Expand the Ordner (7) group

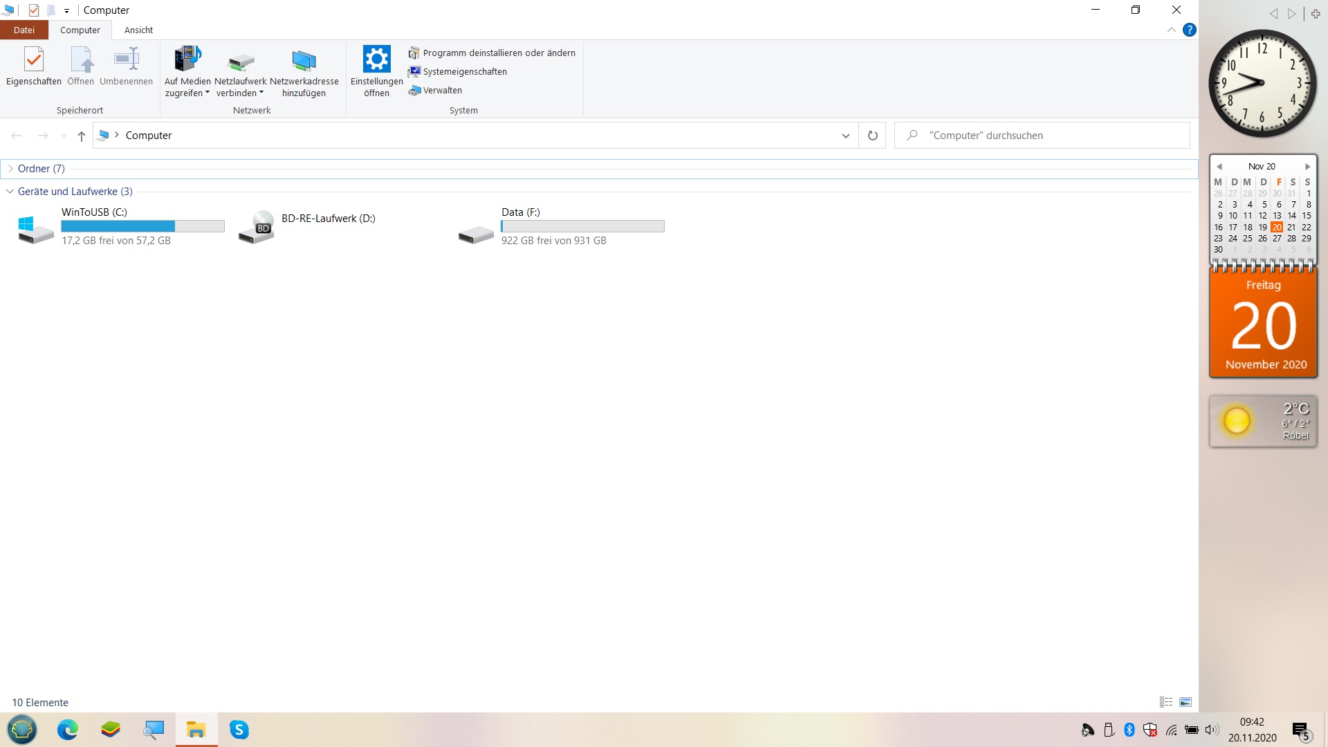click(10, 169)
